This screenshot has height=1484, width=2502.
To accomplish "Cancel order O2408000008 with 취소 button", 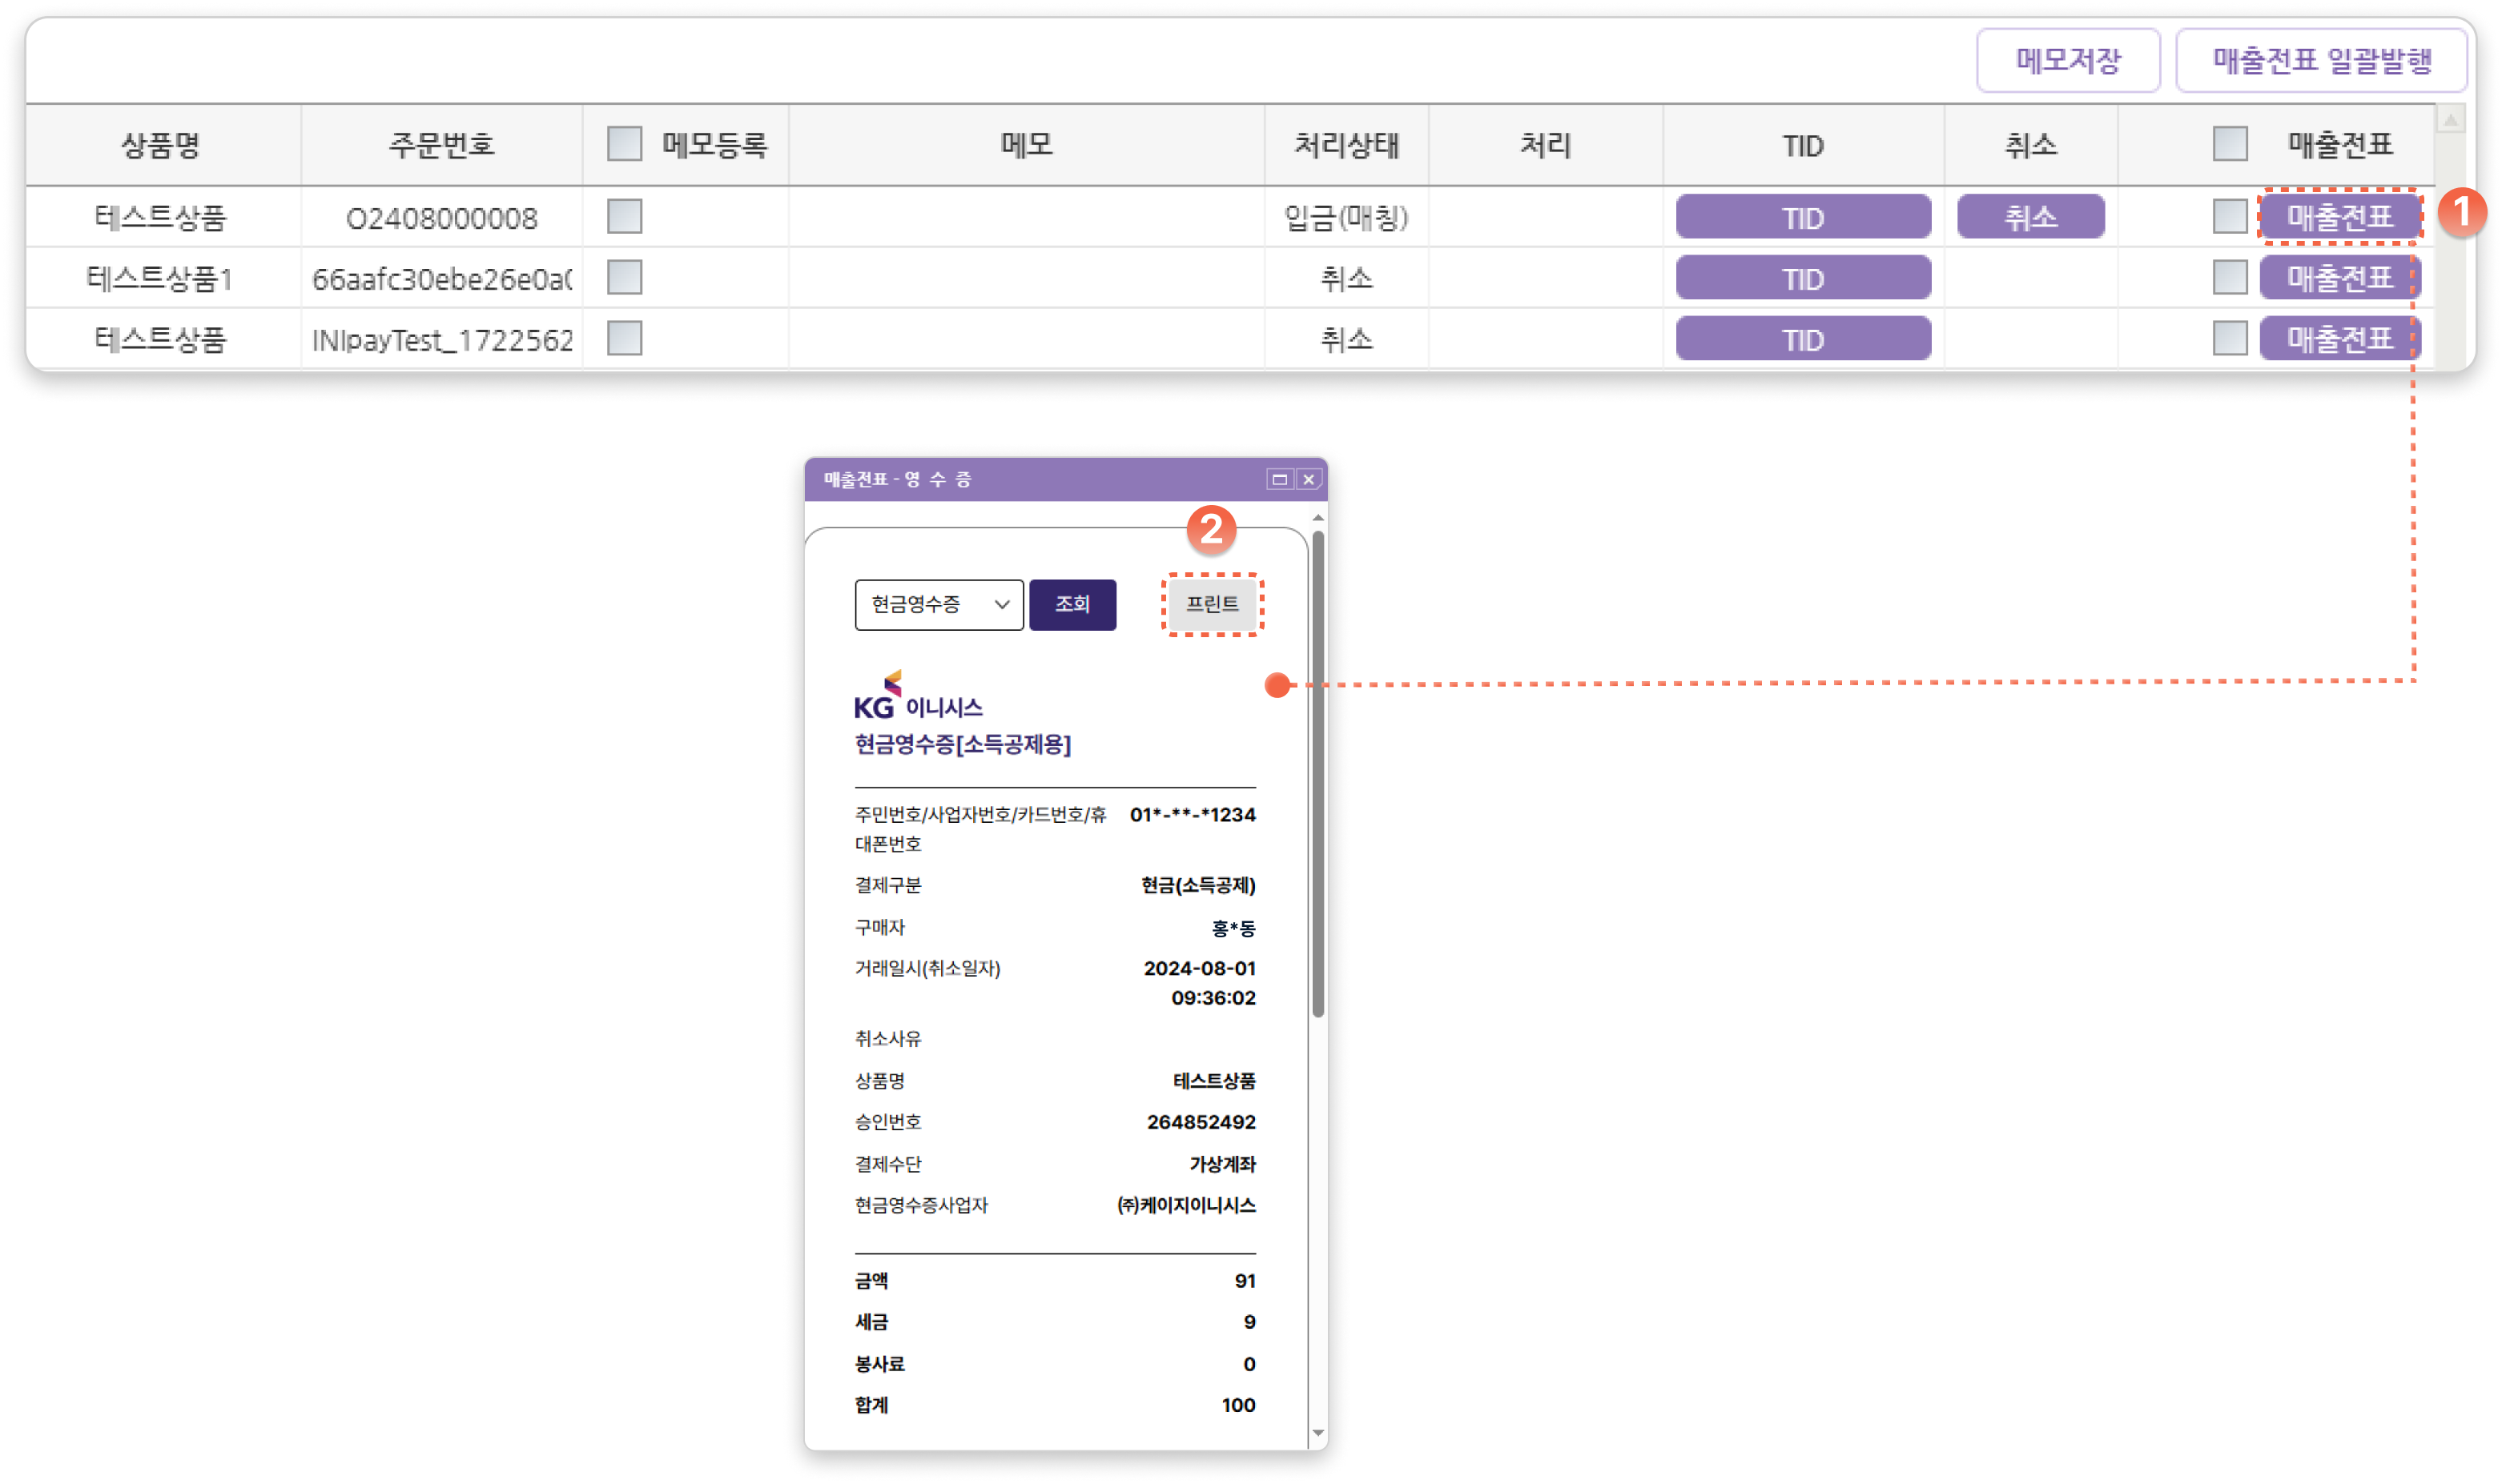I will point(2029,217).
